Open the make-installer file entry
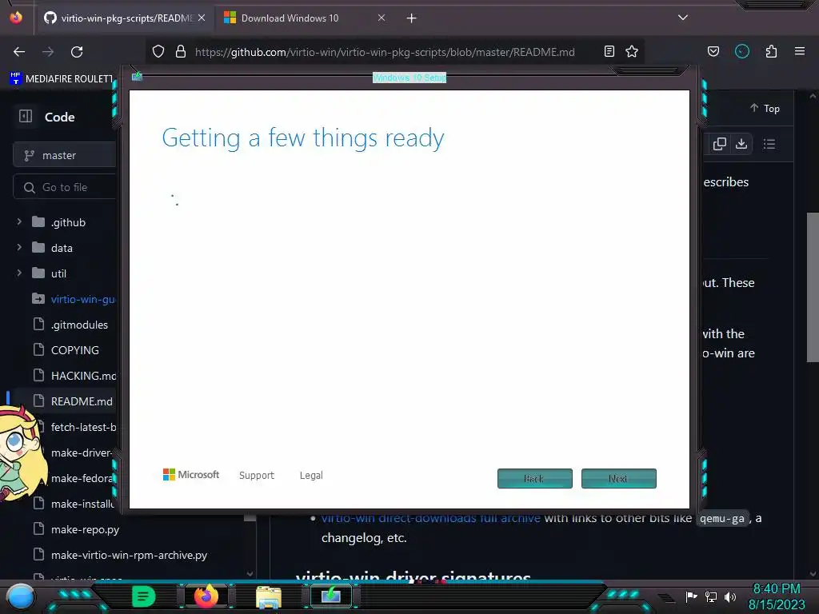The image size is (819, 614). pos(82,504)
